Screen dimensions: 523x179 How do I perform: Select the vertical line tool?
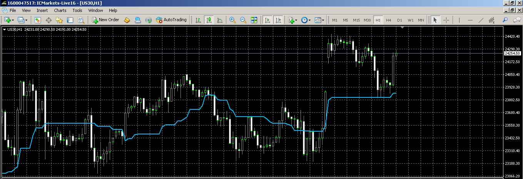click(459, 20)
